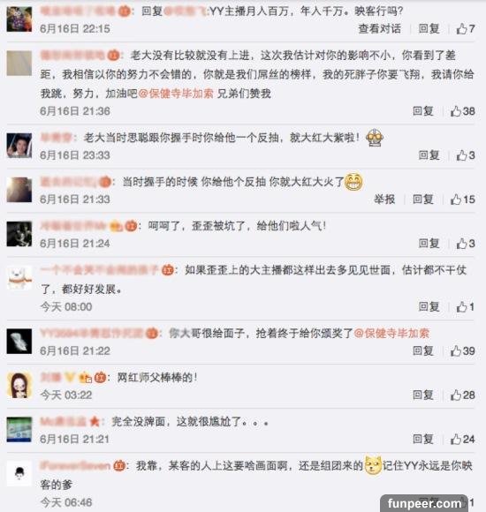The image size is (486, 512).
Task: Open the white bear avatar profile
Action: (x=19, y=278)
